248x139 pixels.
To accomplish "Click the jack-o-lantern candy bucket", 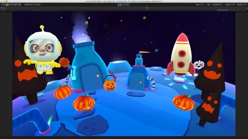I will coord(110,83).
